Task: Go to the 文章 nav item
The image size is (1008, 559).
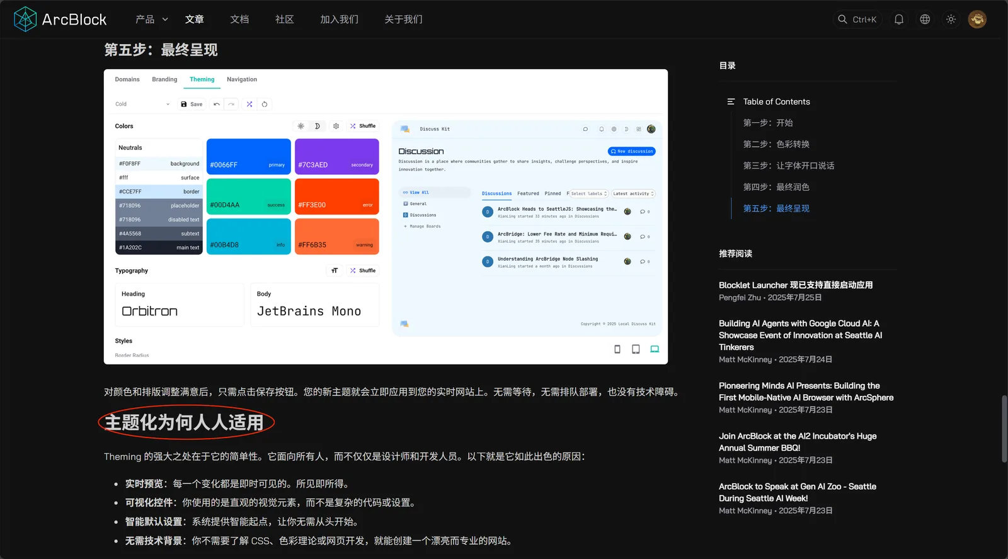Action: 195,20
